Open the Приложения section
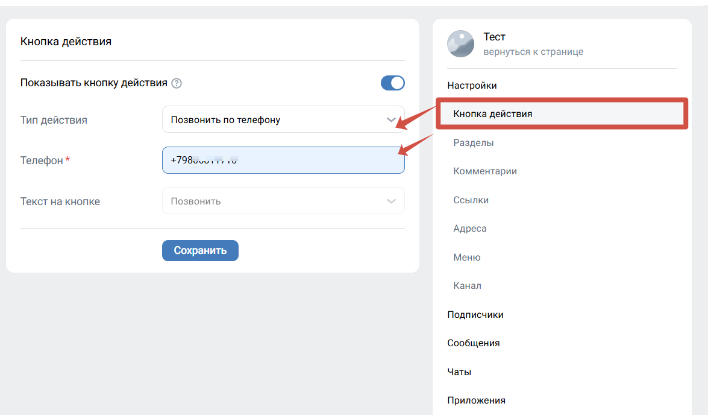This screenshot has height=415, width=708. click(x=477, y=401)
